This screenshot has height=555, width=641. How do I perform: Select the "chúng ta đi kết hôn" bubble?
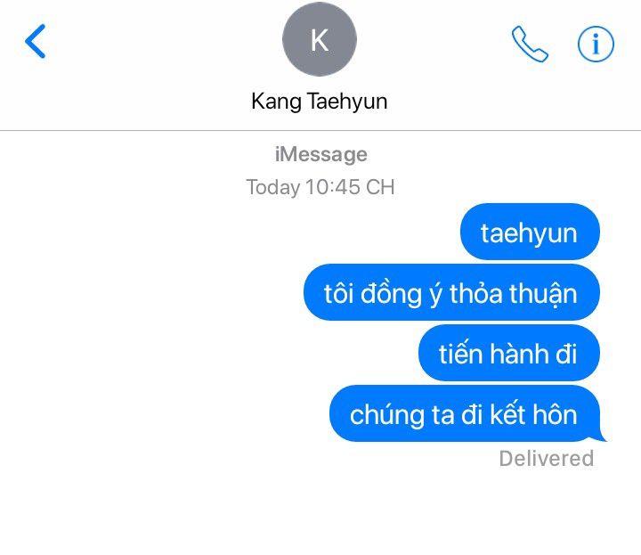(x=465, y=413)
